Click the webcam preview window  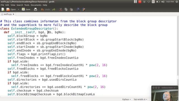point(165,93)
